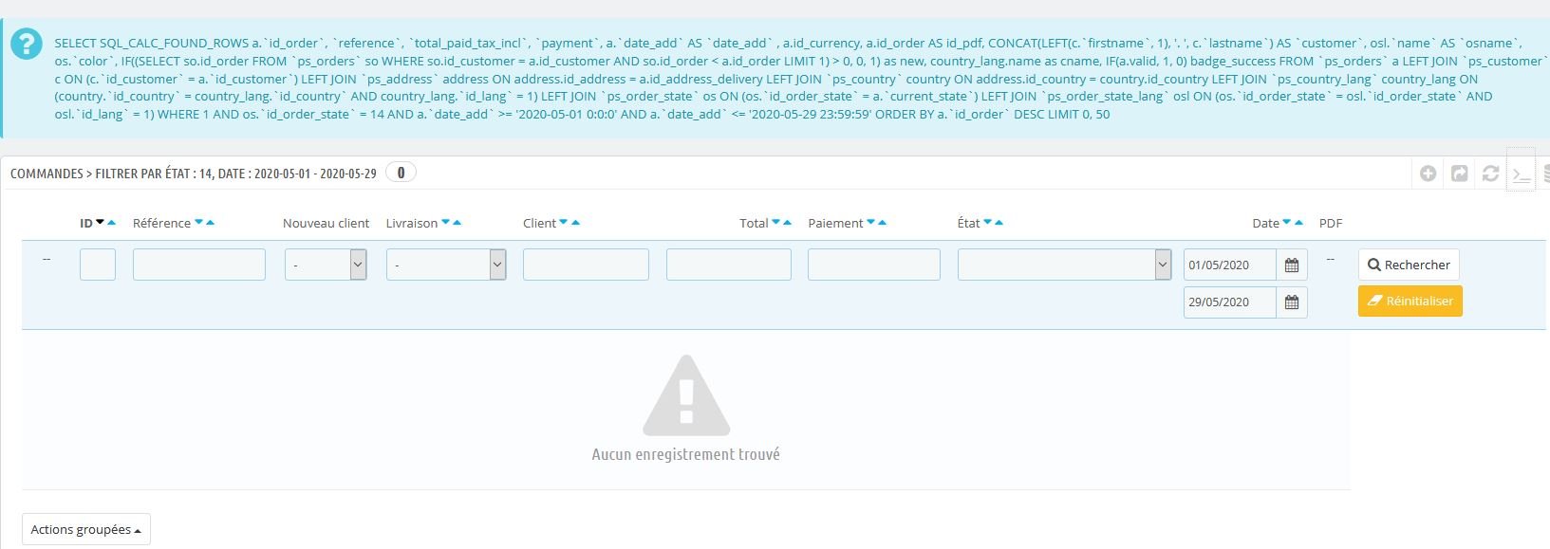The width and height of the screenshot is (1550, 549).
Task: Focus the Total filter field
Action: [x=729, y=265]
